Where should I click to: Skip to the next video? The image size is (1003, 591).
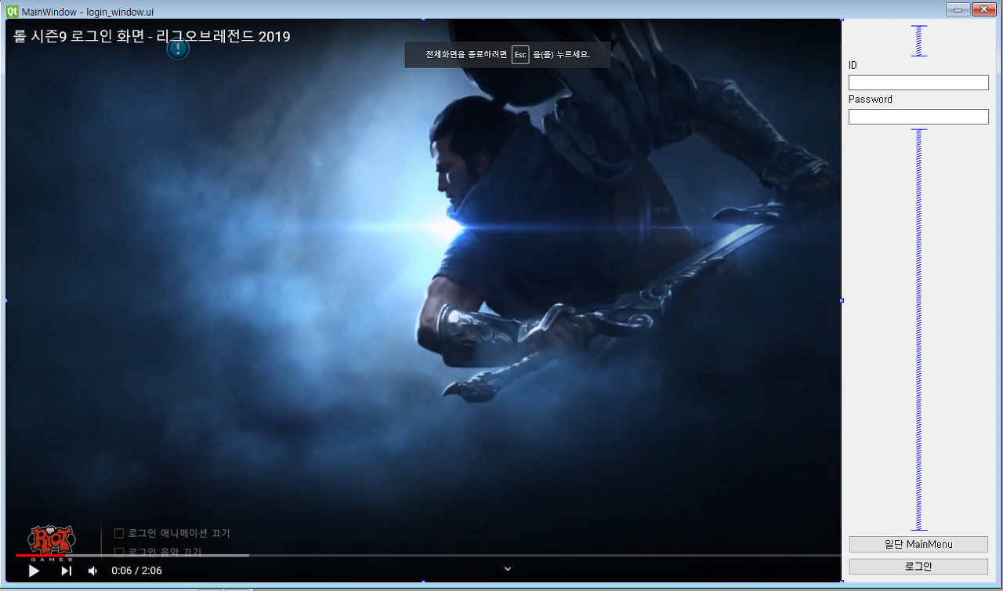point(67,571)
